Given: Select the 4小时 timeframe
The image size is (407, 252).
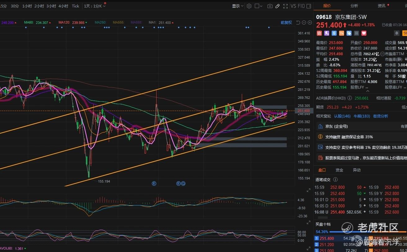Looking at the screenshot, I should point(63,6).
